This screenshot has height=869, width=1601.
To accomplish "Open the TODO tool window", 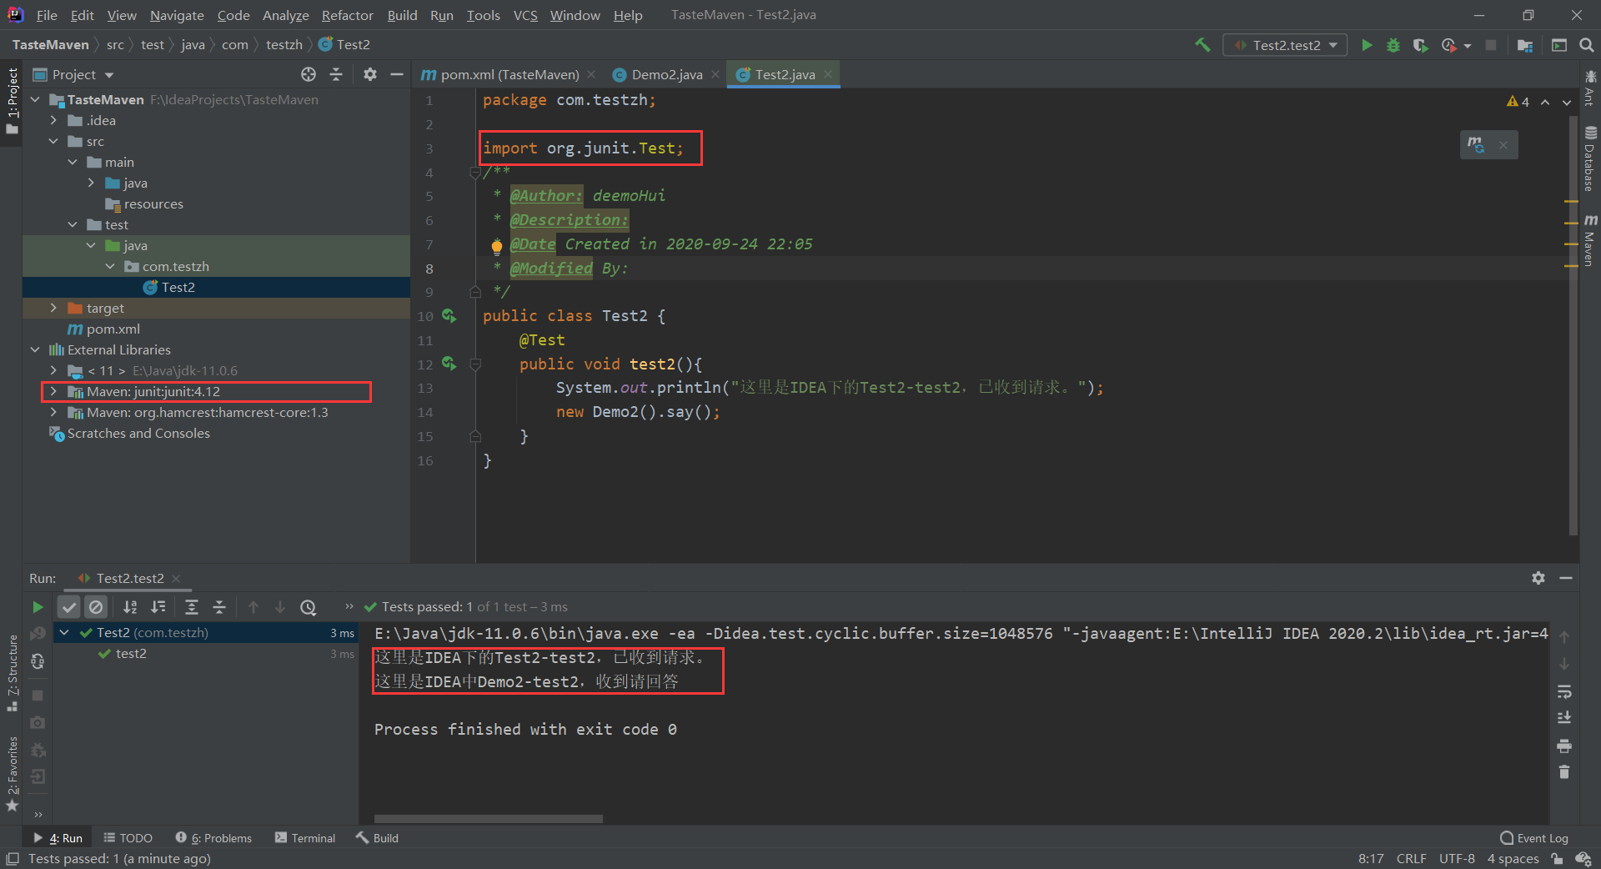I will coord(128,838).
